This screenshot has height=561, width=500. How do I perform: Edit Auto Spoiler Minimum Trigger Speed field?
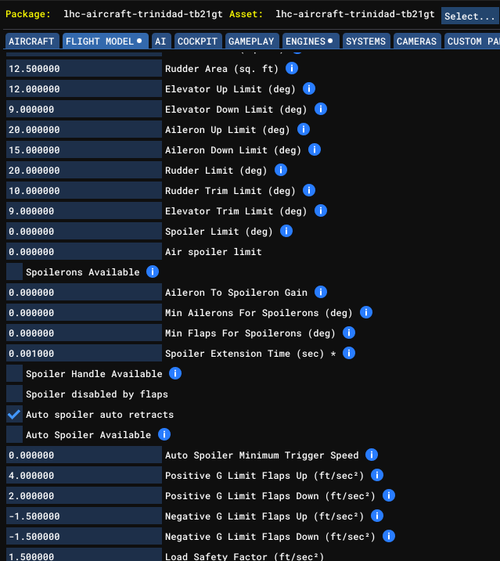pyautogui.click(x=84, y=455)
